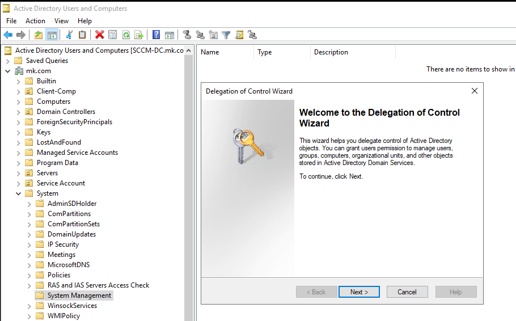The width and height of the screenshot is (516, 321).
Task: Click the Up one level folder icon
Action: 38,35
